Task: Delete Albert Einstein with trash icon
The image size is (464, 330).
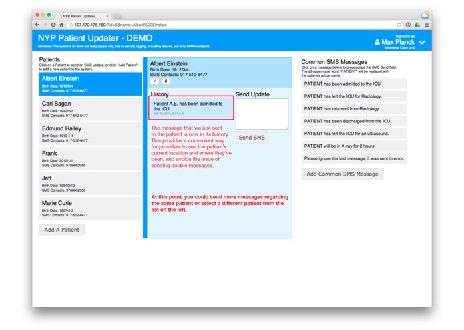Action: click(x=166, y=81)
